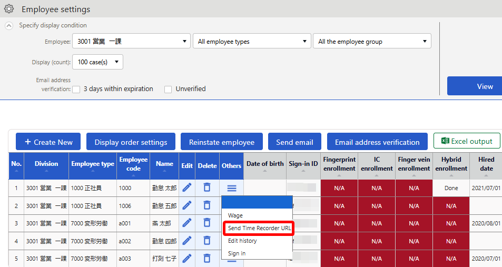Sort by the Division column header
Viewport: 502px width, 267px height.
pos(46,166)
